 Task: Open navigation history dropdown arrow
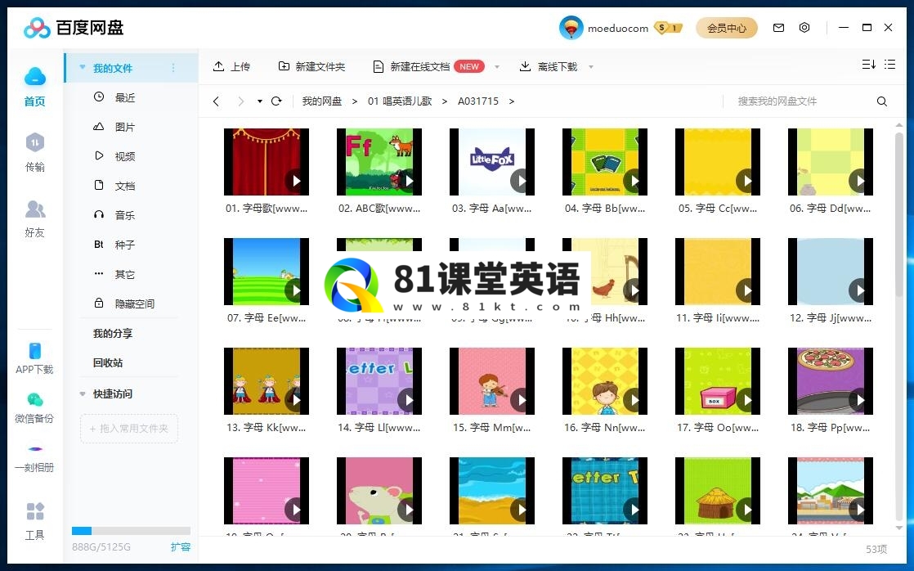[x=259, y=101]
